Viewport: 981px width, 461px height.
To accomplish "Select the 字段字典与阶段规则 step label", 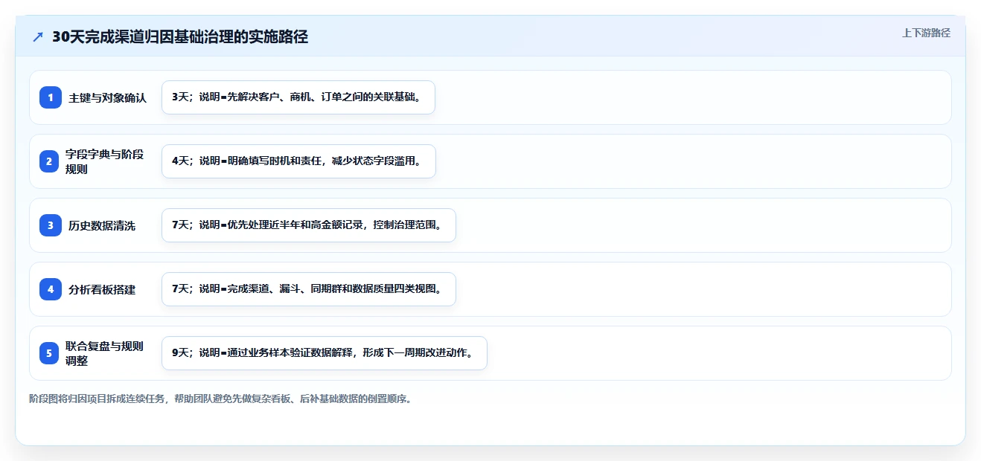I will tap(105, 161).
